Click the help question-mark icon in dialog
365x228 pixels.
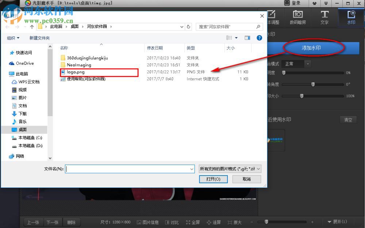point(259,38)
